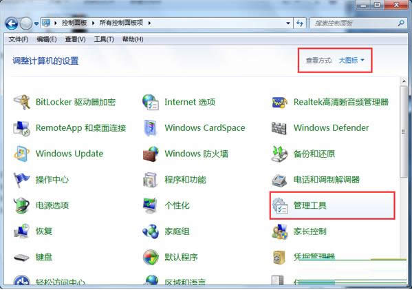Viewport: 412px width, 290px height.
Task: Click the vertical scrollbar thumb
Action: click(x=404, y=132)
